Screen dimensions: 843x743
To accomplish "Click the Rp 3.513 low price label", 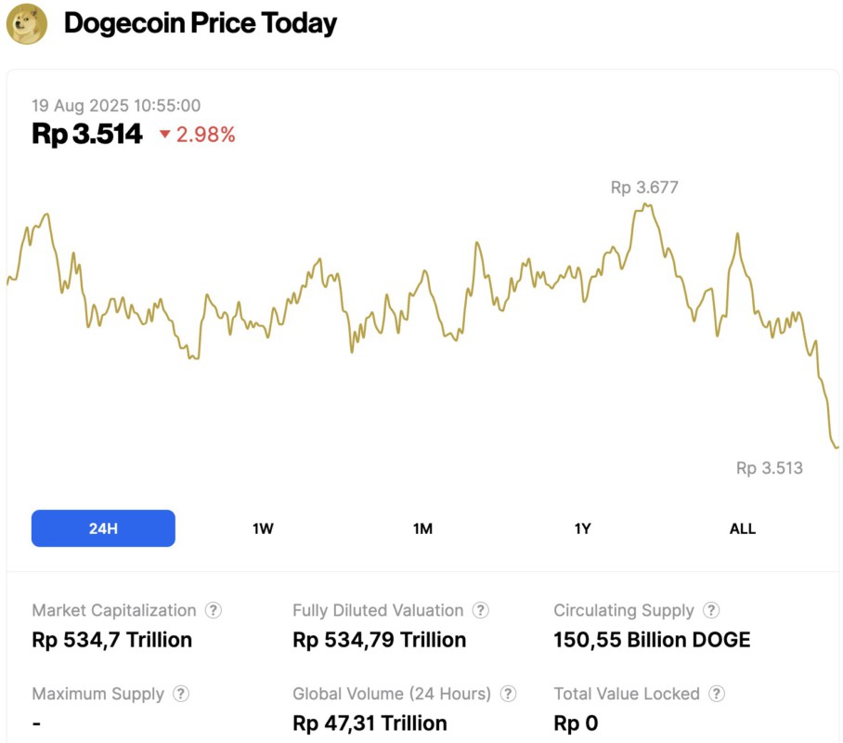I will tap(769, 468).
